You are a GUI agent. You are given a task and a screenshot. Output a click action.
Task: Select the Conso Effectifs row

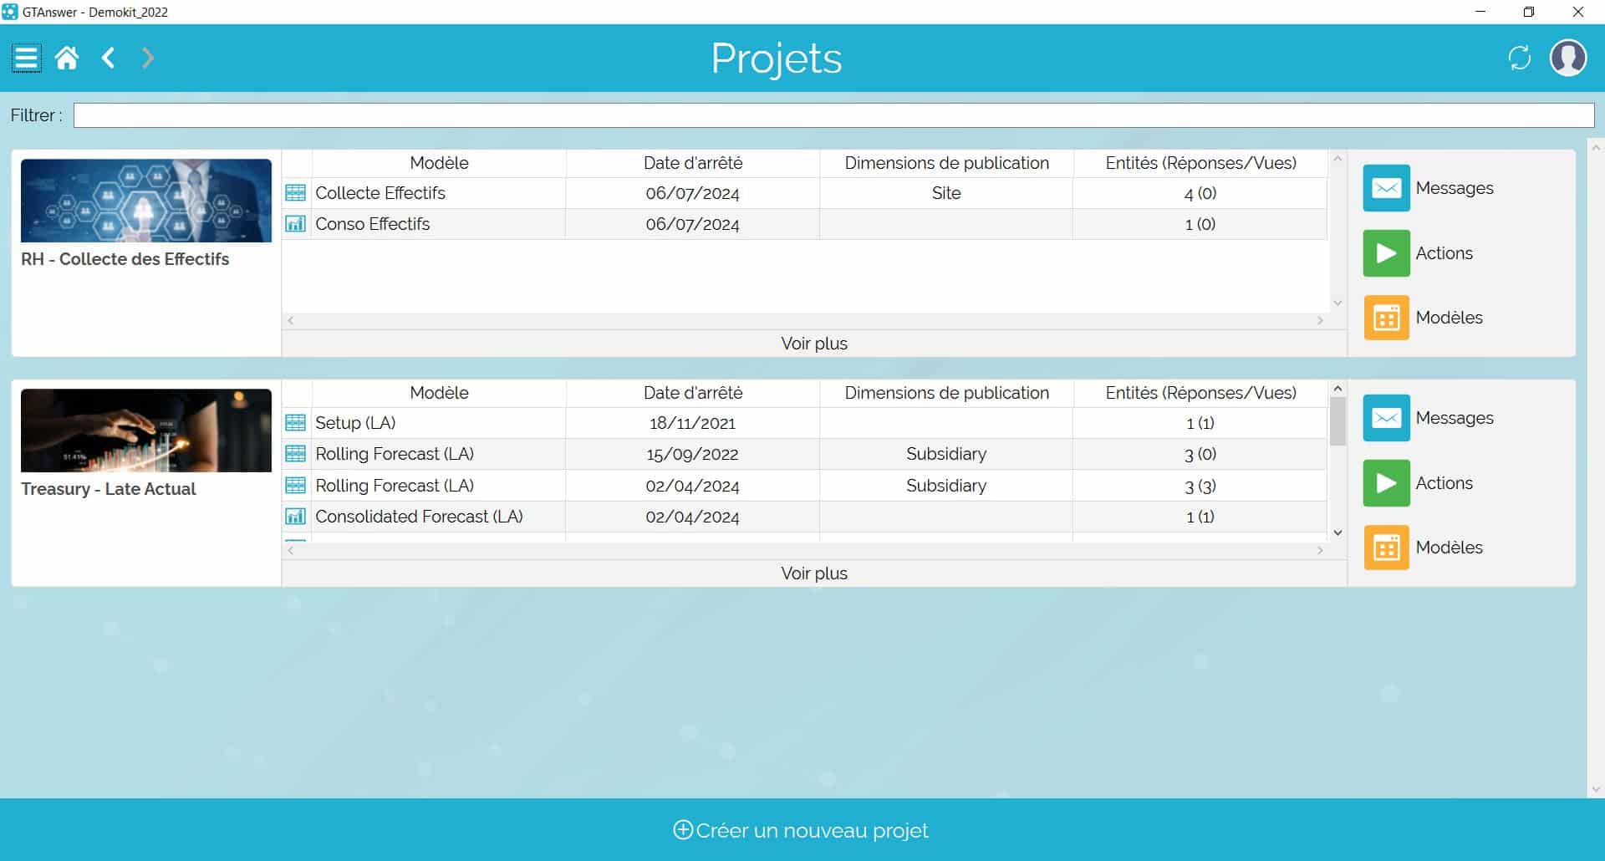[x=805, y=224]
